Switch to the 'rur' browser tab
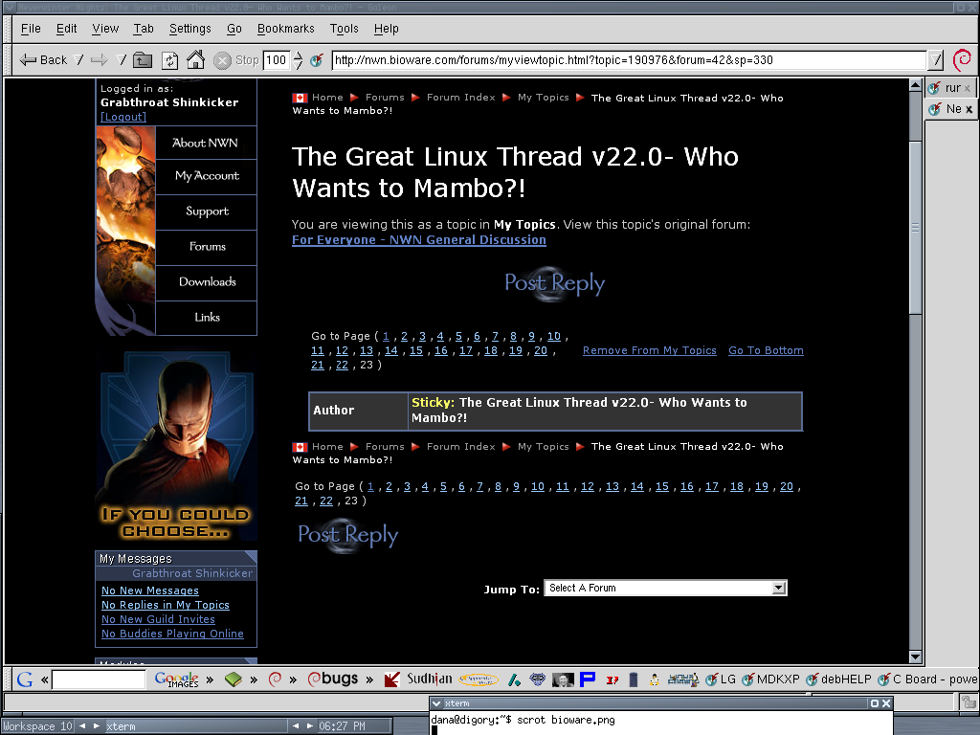The image size is (980, 735). tap(948, 88)
